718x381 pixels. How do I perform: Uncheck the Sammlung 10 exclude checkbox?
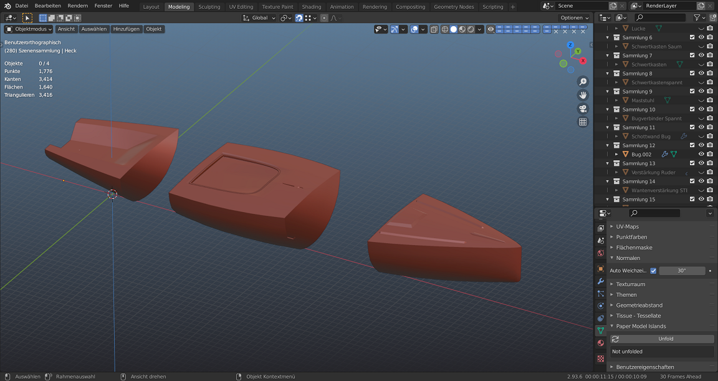click(692, 110)
